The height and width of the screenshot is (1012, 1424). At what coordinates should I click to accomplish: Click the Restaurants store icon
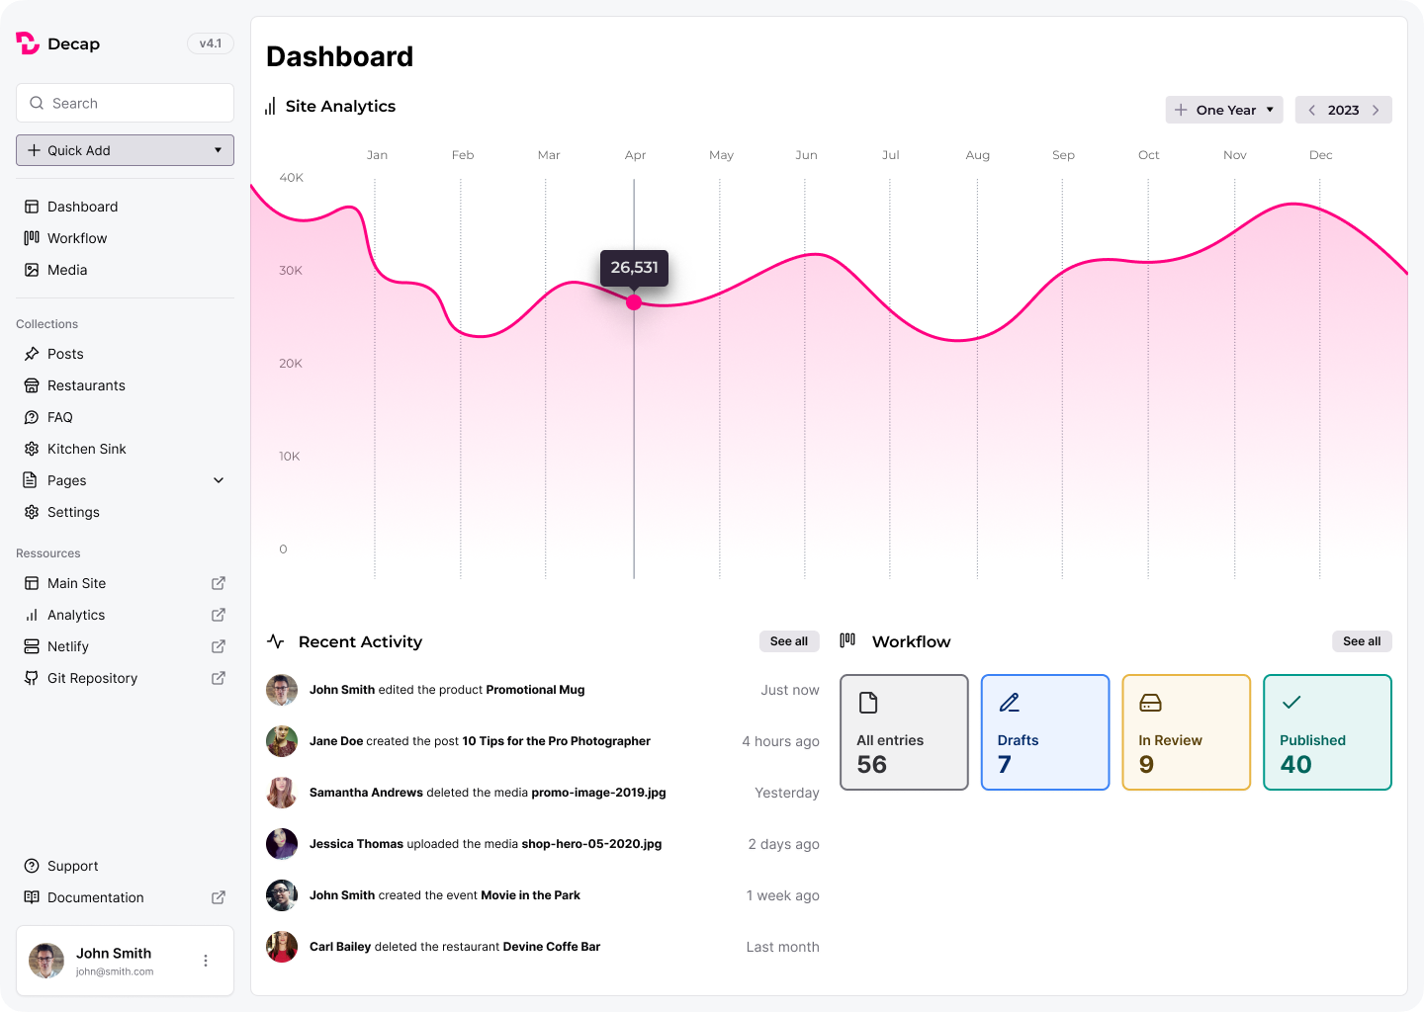coord(32,385)
